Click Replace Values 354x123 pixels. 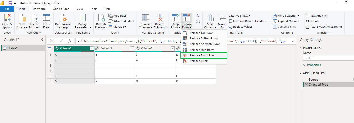[240, 27]
